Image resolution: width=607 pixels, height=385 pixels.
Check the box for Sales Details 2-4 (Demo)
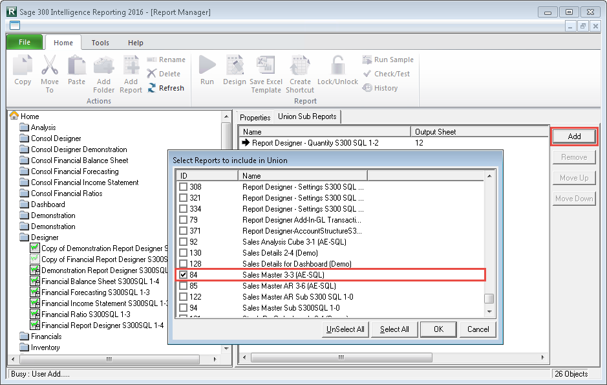click(x=183, y=253)
